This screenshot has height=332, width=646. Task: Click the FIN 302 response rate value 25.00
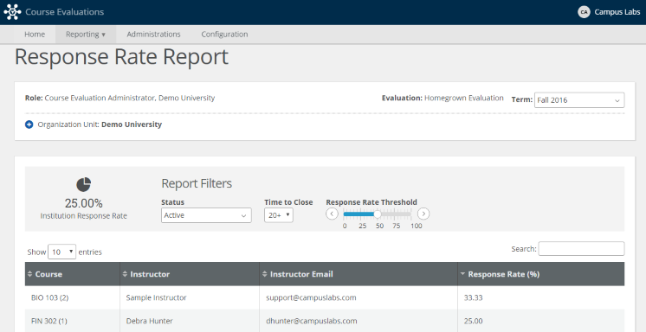[x=473, y=321]
